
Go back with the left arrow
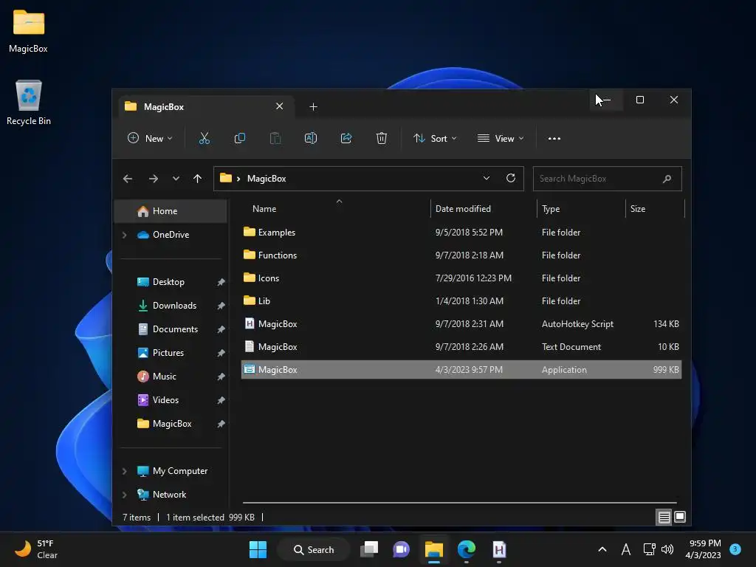[128, 179]
